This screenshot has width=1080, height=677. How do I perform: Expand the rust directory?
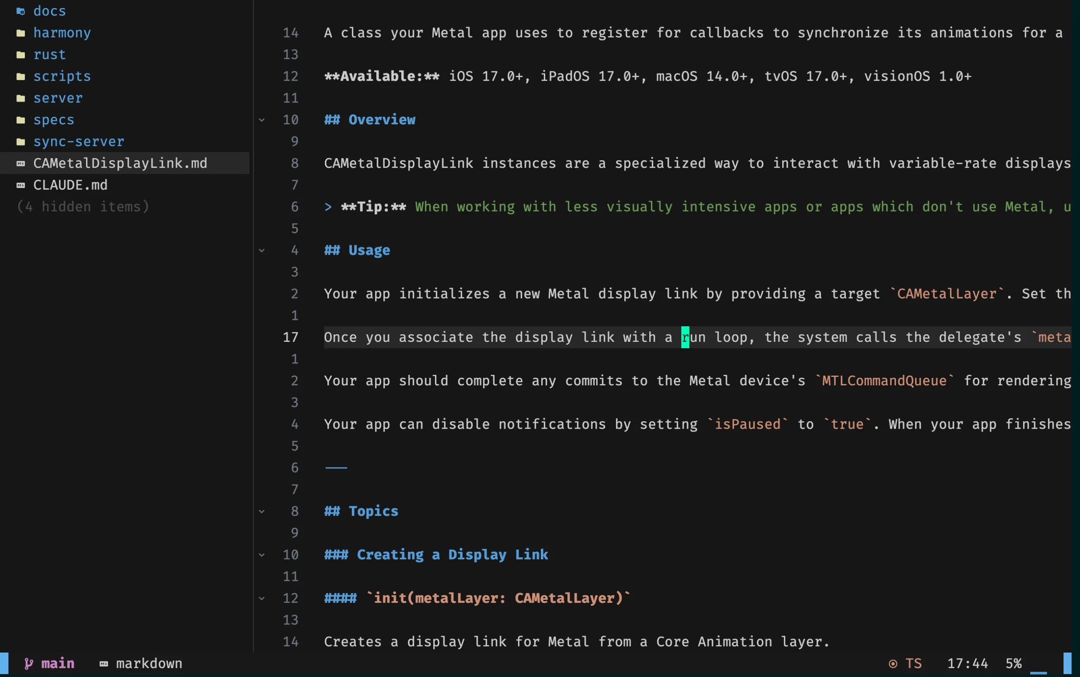tap(50, 55)
